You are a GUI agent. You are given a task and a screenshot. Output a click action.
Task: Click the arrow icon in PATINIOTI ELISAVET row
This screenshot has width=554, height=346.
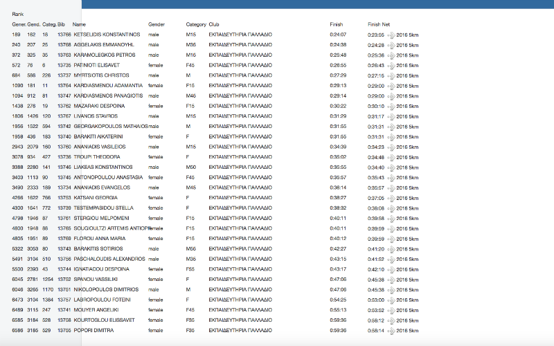391,66
